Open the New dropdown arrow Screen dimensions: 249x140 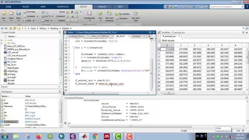click(4, 21)
